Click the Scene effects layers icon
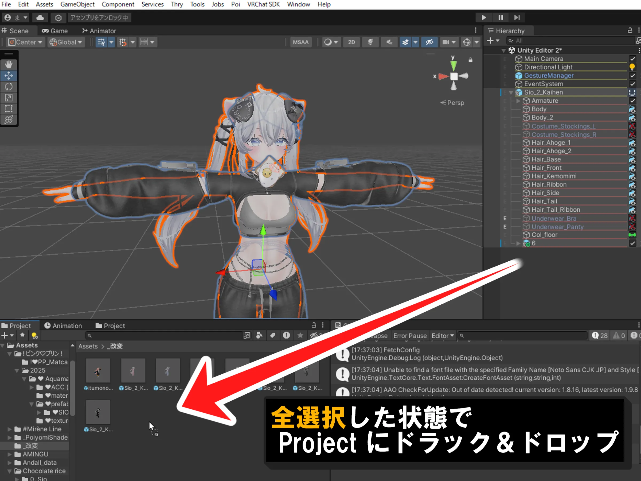This screenshot has height=481, width=641. [x=405, y=42]
